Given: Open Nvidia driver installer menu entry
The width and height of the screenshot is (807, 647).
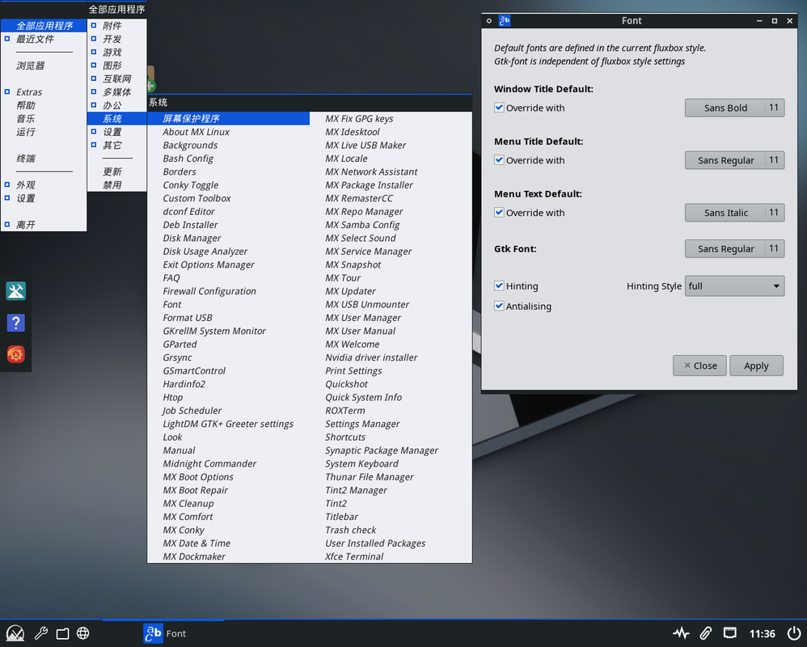Looking at the screenshot, I should [x=391, y=357].
